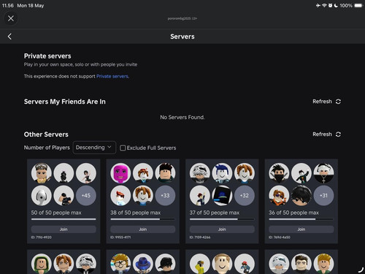This screenshot has height=274, width=365.
Task: Open the yellow-suited avatar in the bottom row
Action: pyautogui.click(x=200, y=264)
